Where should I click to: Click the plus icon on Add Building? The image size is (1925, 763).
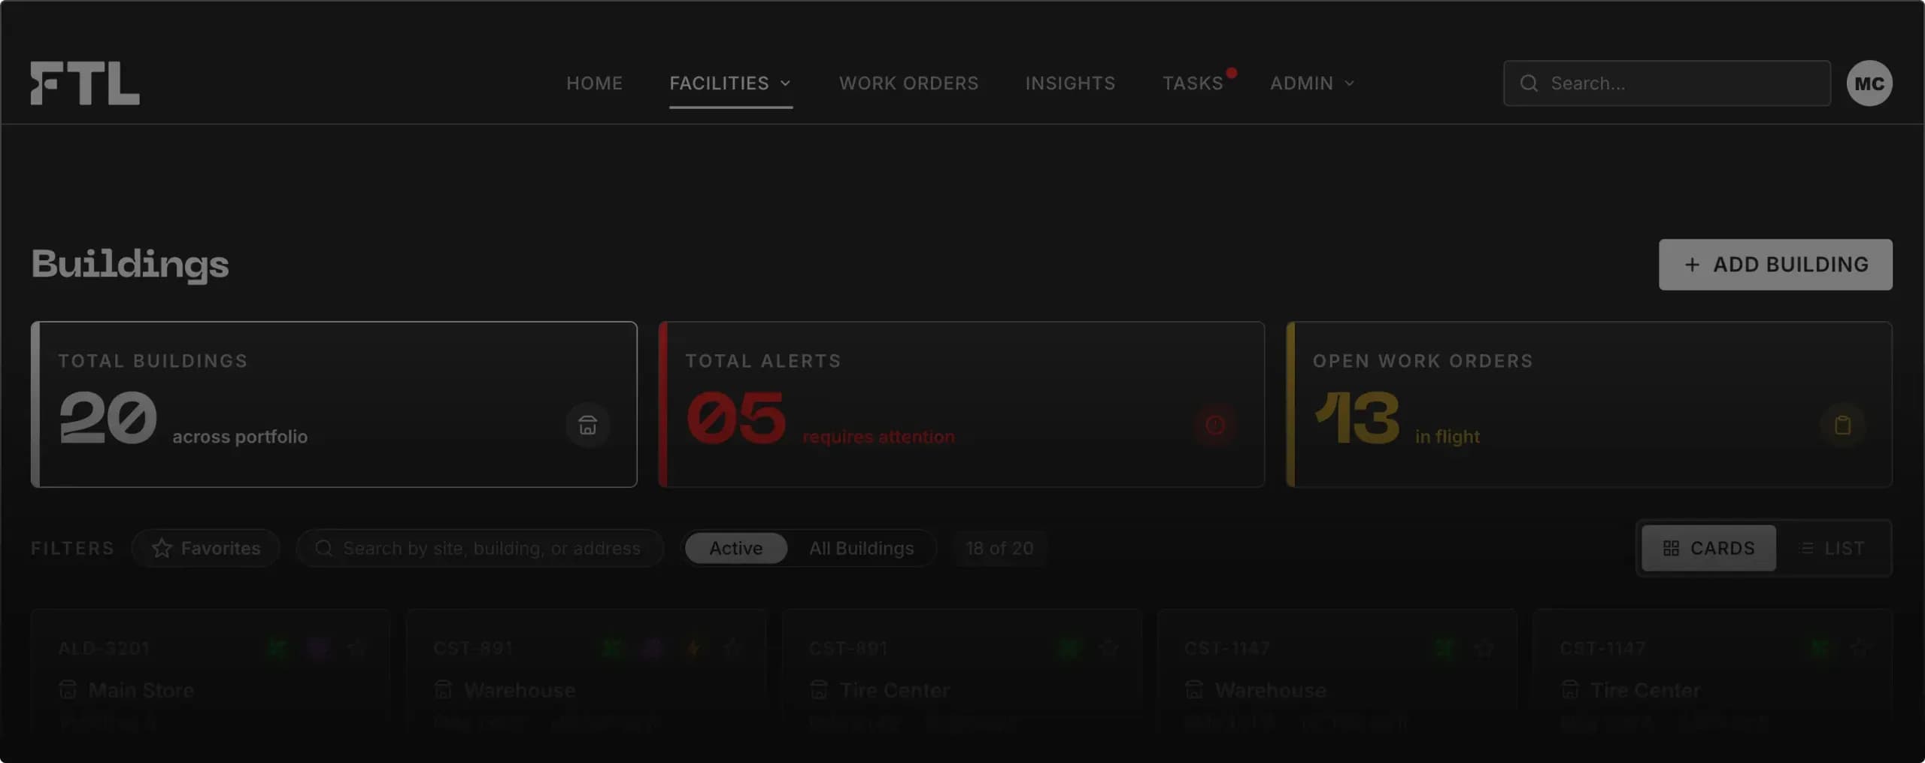tap(1692, 265)
